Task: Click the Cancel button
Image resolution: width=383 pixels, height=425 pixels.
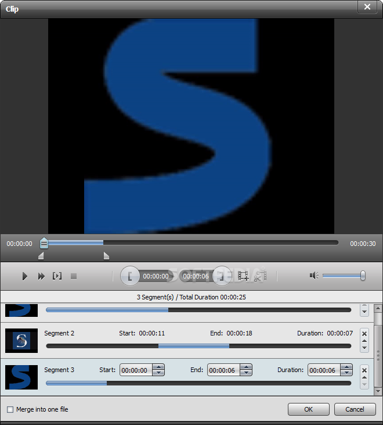Action: pyautogui.click(x=355, y=409)
